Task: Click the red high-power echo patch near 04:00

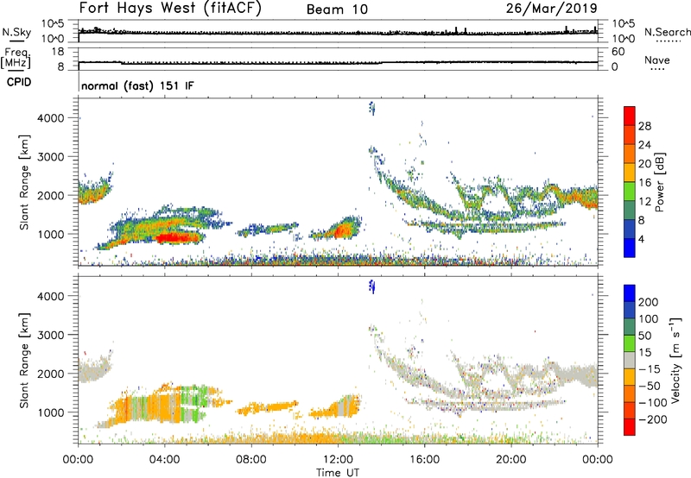Action: pyautogui.click(x=179, y=238)
